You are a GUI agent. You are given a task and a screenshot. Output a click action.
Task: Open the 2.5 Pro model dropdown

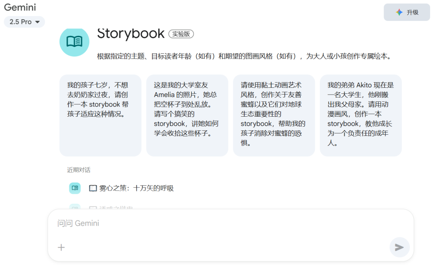24,22
